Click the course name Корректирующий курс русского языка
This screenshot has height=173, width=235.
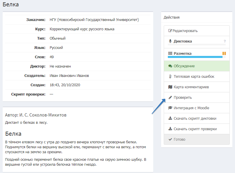82,29
